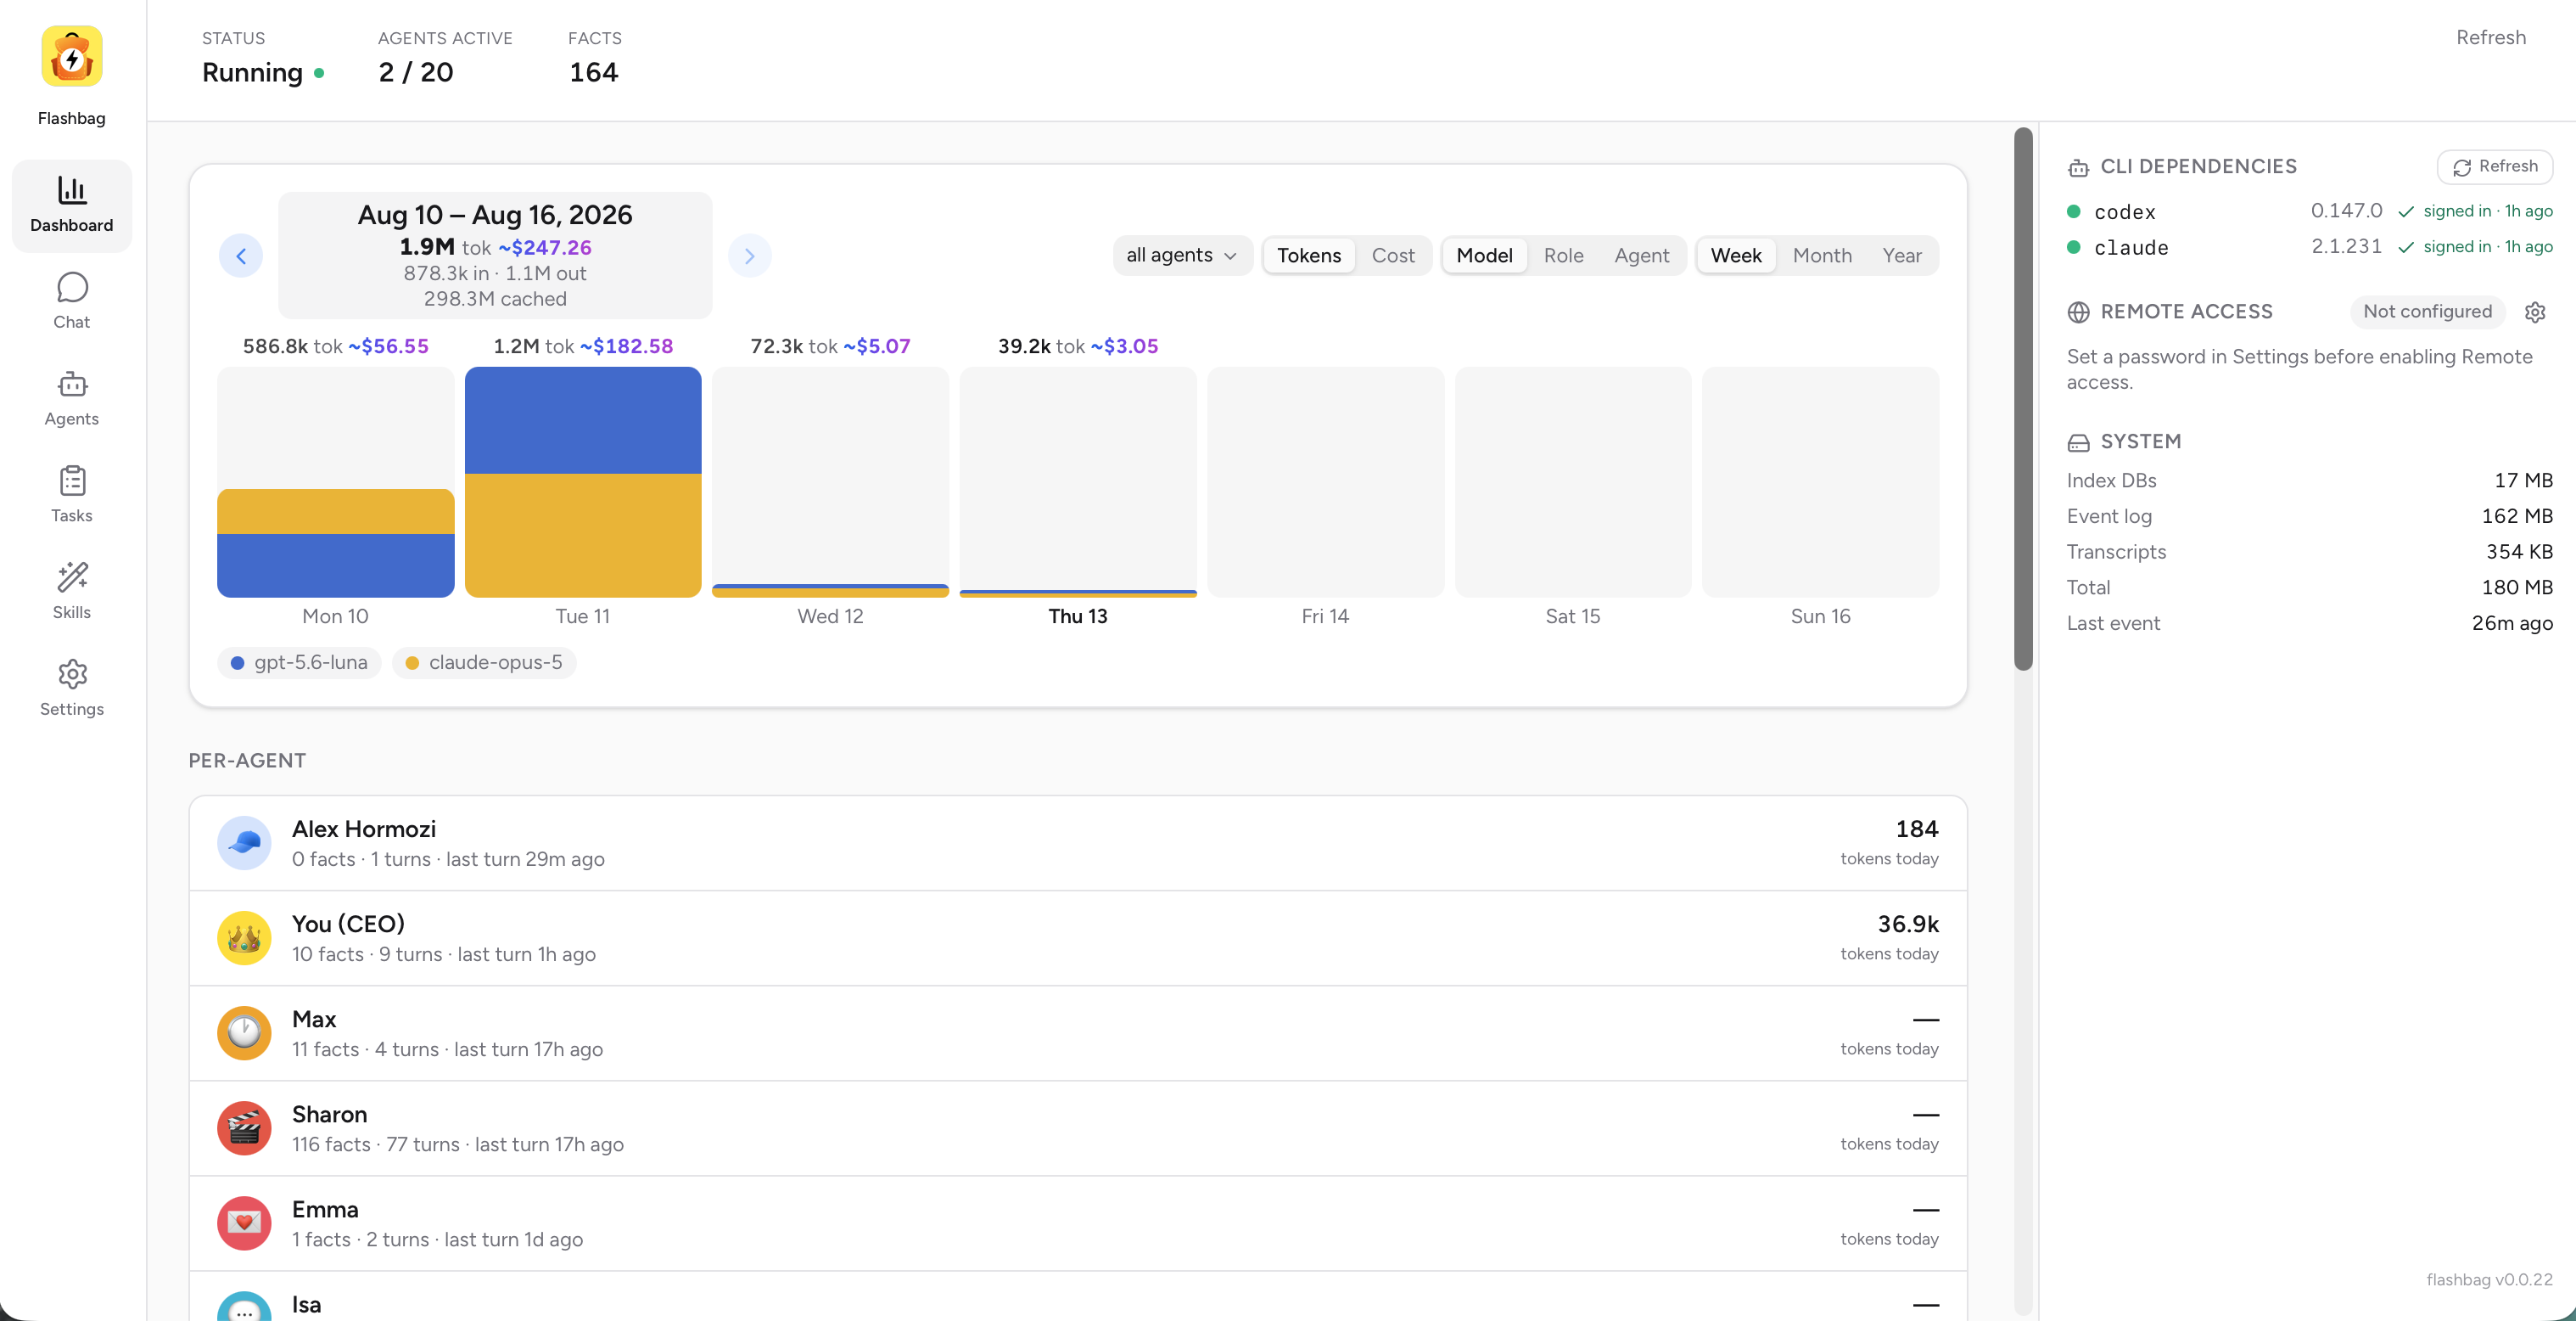
Task: Set chart range to Year
Action: (x=1902, y=256)
